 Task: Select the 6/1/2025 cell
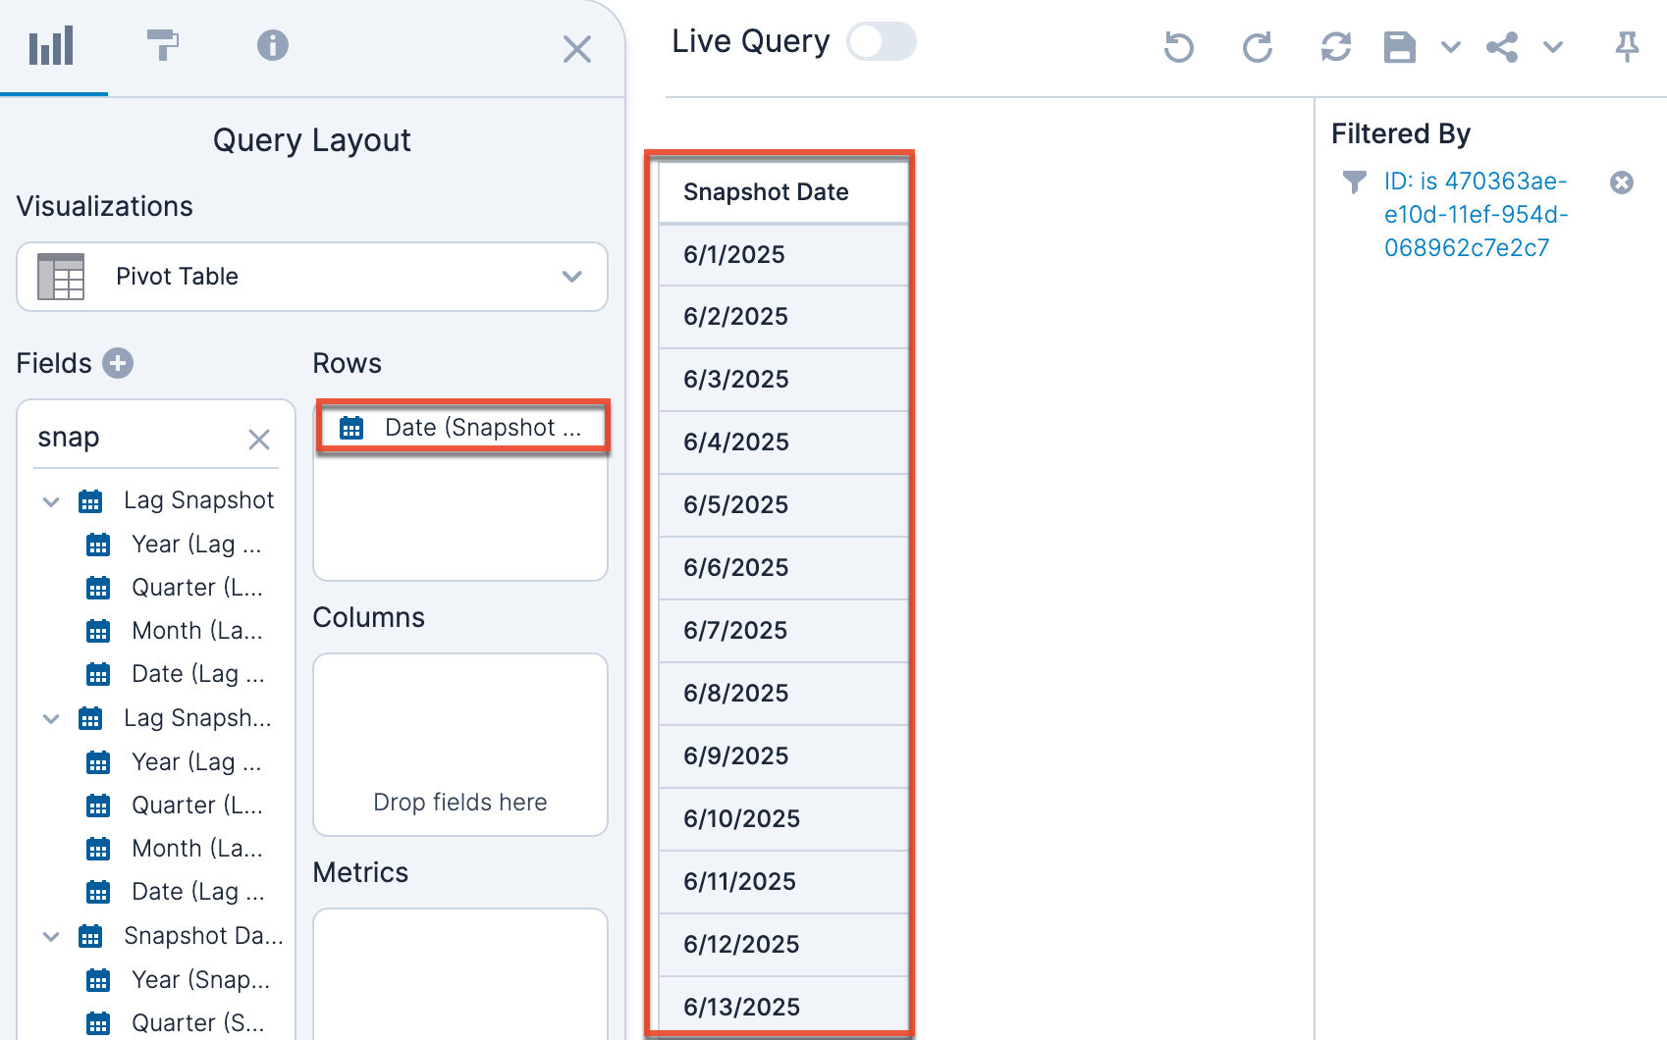click(x=783, y=255)
